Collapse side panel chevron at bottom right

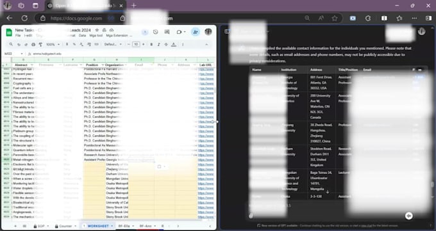click(210, 226)
